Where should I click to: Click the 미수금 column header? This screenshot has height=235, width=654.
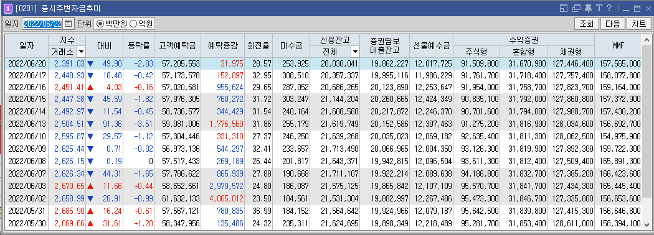(x=291, y=46)
